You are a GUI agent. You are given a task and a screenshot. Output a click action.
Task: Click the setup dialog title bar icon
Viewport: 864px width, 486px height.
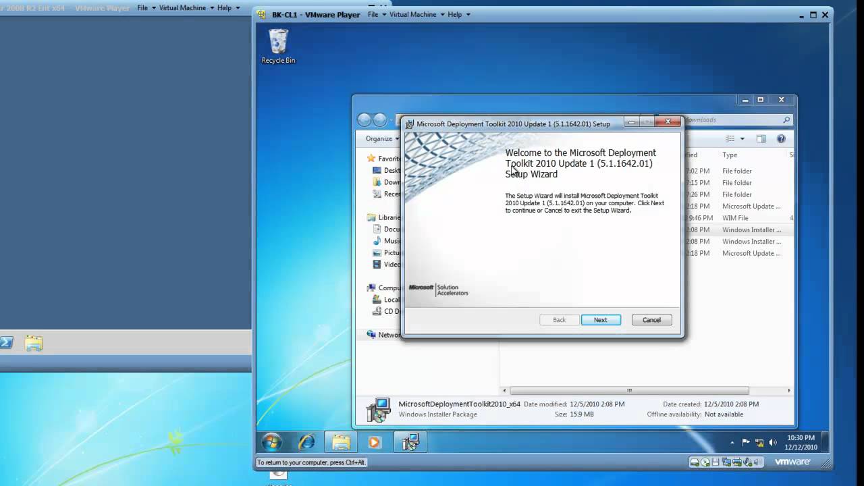pyautogui.click(x=410, y=124)
